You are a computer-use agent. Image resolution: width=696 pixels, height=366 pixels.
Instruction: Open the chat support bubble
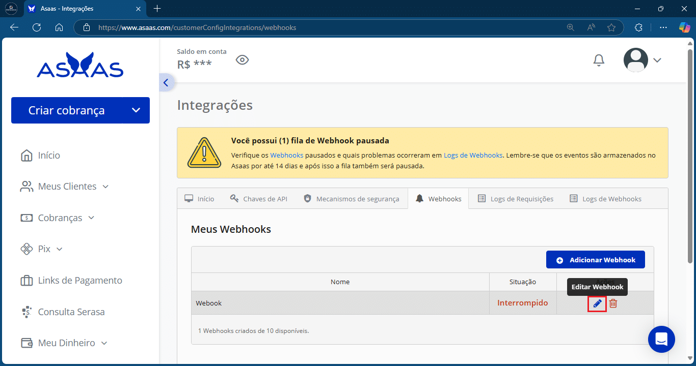coord(661,339)
